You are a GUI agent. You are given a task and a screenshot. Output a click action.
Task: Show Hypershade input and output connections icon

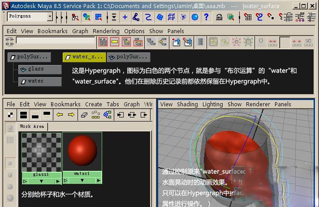click(132, 115)
